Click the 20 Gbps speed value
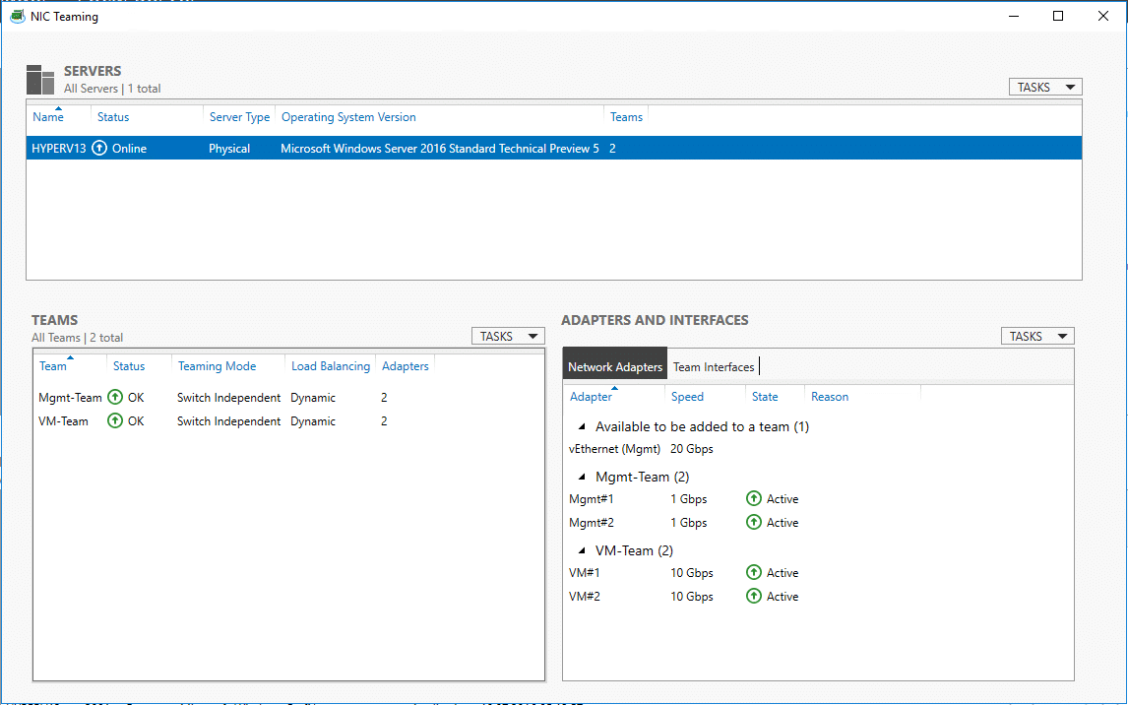This screenshot has width=1128, height=705. [x=692, y=449]
